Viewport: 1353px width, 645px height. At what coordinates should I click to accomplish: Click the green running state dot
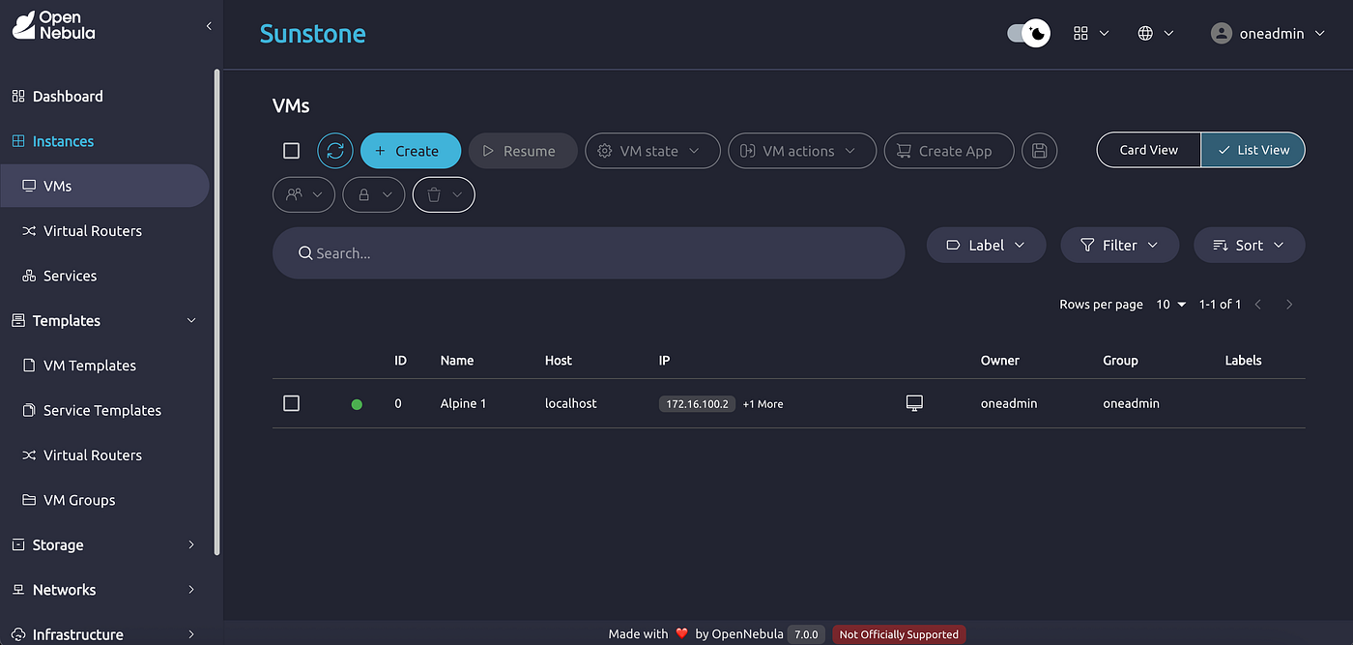click(357, 404)
